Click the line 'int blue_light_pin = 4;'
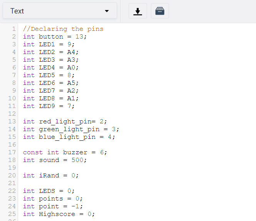256x221 pixels. 69,137
